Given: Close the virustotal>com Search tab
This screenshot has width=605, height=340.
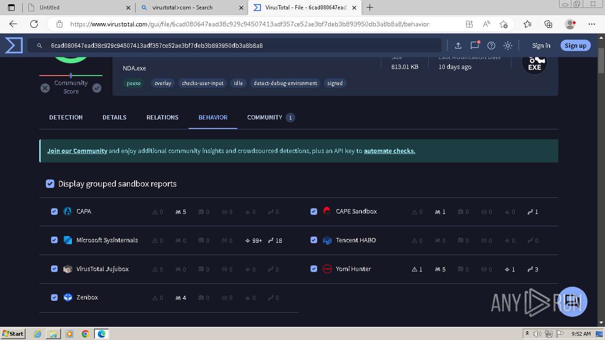Looking at the screenshot, I should coord(241,8).
